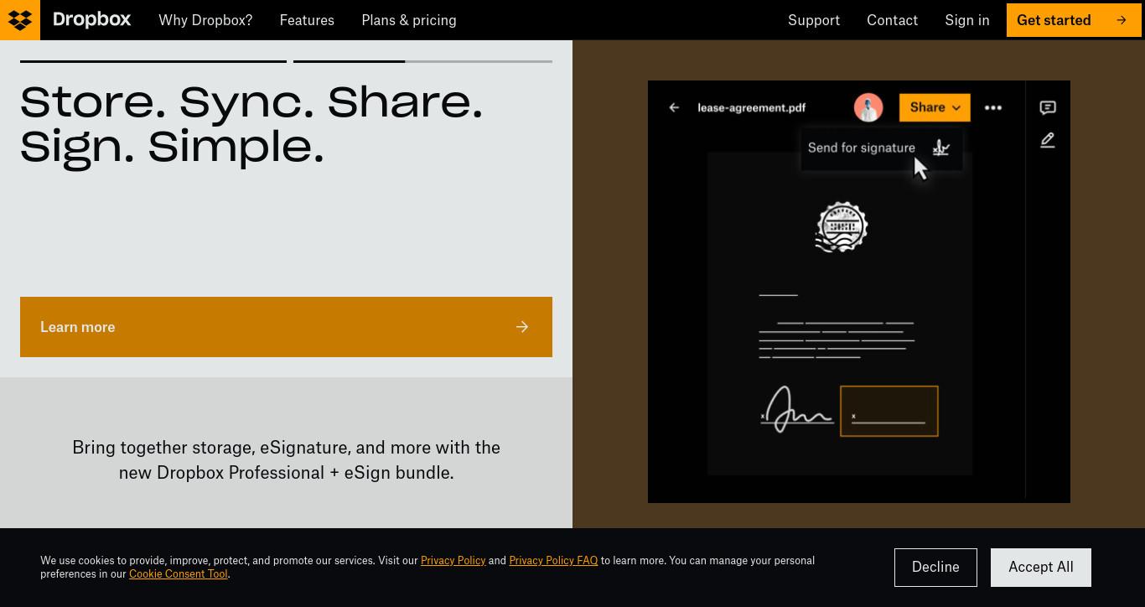Open the comments icon in sidebar
This screenshot has width=1145, height=607.
point(1048,107)
